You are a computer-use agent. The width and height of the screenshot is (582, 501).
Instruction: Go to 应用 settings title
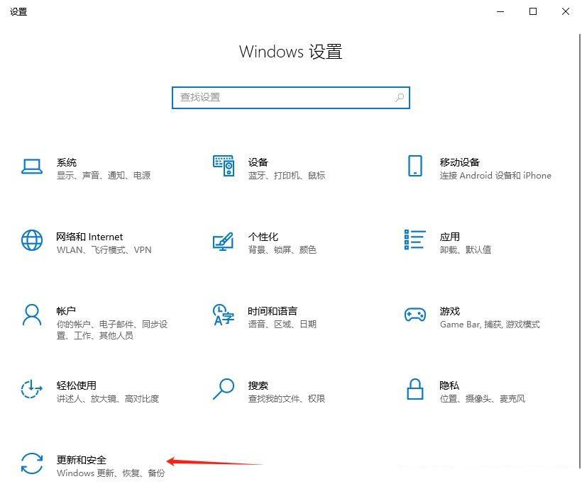point(450,237)
